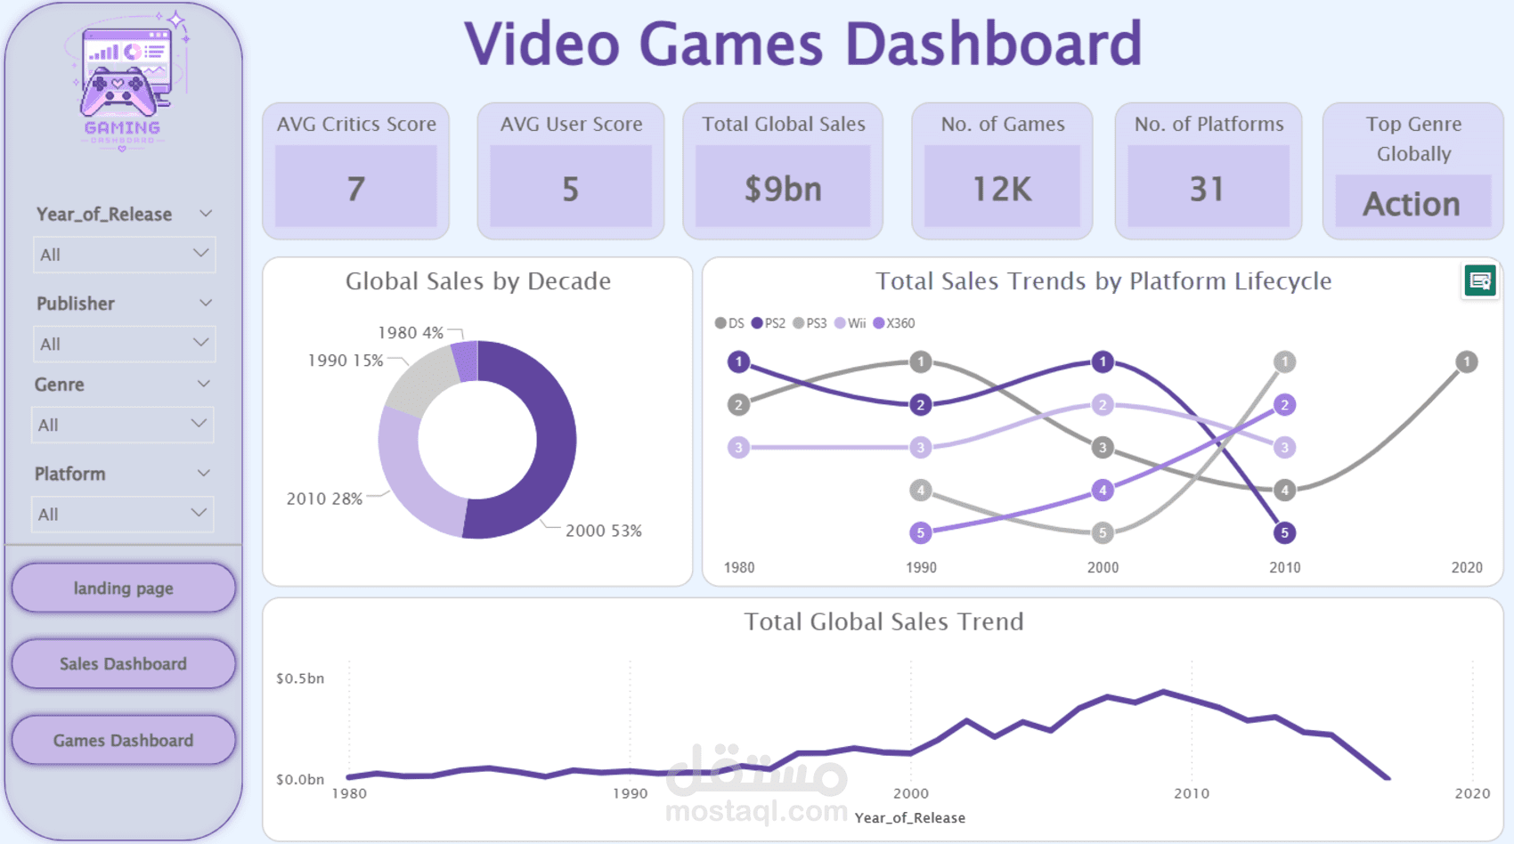
Task: Pick the X360 legend entry
Action: pyautogui.click(x=894, y=323)
